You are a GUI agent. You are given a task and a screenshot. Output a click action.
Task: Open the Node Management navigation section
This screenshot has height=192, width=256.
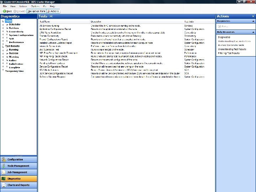tap(18, 166)
